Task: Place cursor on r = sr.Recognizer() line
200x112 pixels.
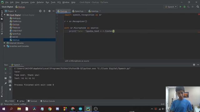Action: (76, 21)
